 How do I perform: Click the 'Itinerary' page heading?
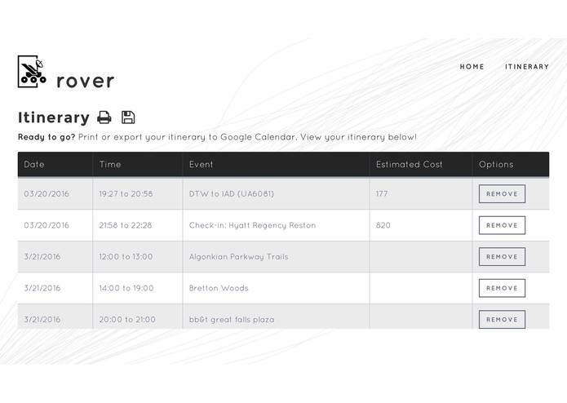[x=54, y=117]
